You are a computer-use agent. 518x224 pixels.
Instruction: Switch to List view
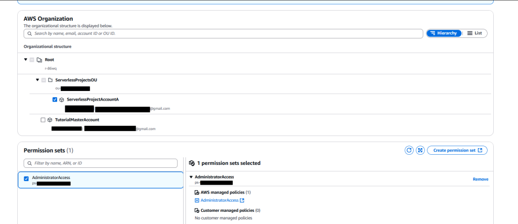[x=474, y=33]
